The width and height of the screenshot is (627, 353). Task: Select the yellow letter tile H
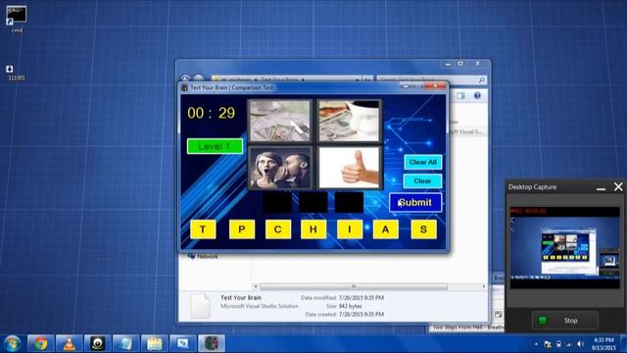[x=313, y=229]
